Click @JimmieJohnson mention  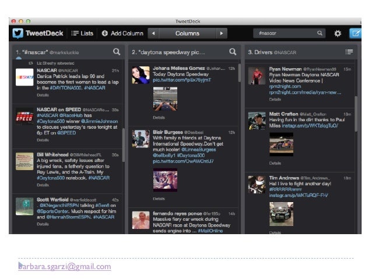(x=99, y=121)
